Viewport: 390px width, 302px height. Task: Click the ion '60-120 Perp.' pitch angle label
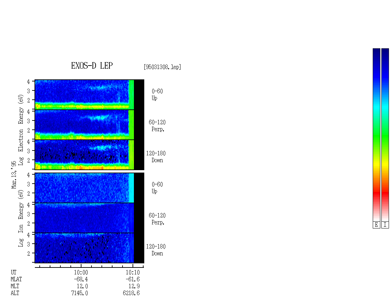tap(157, 219)
